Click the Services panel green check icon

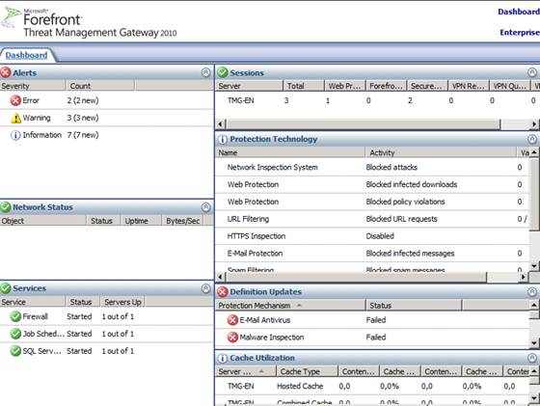[6, 288]
